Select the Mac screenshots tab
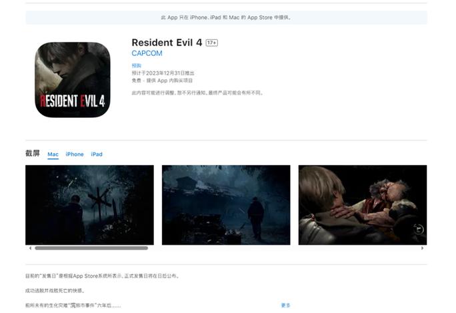This screenshot has height=313, width=456. pos(53,155)
